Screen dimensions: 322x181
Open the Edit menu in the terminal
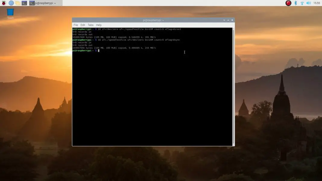(x=83, y=25)
